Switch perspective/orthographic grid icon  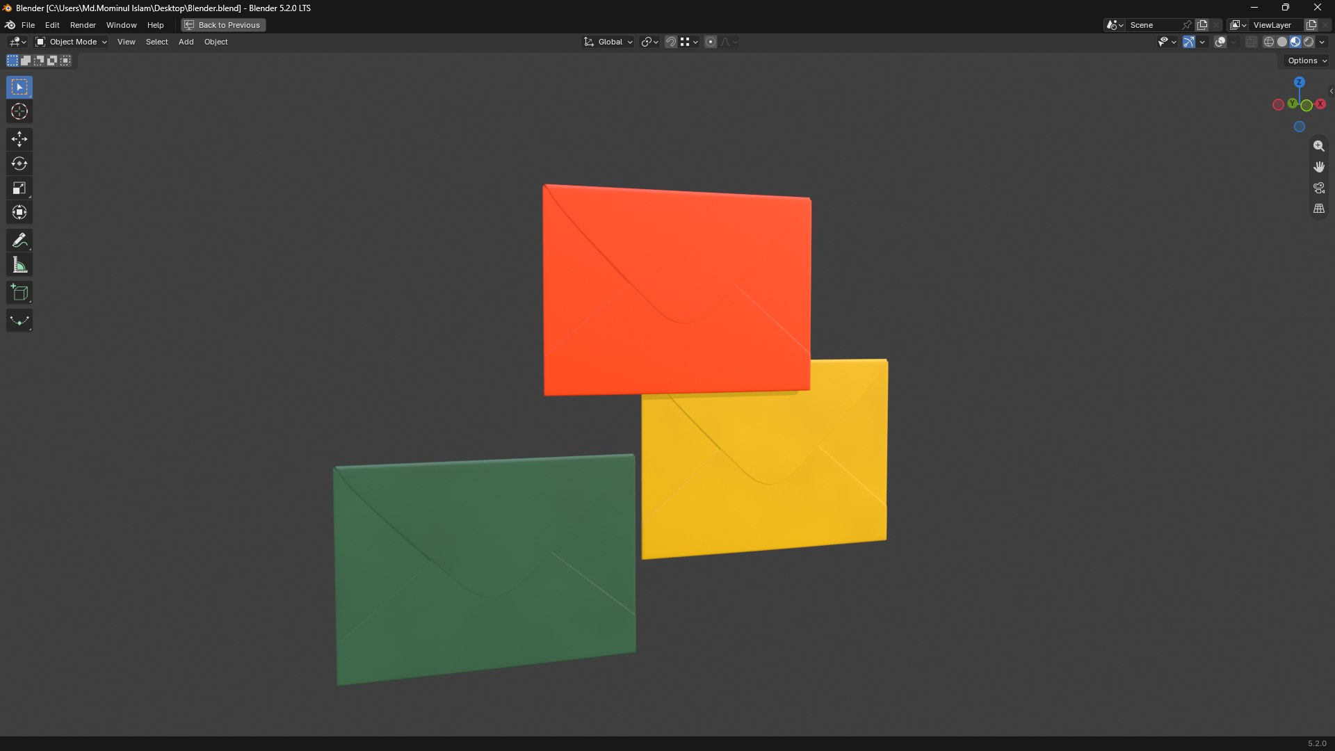coord(1319,209)
